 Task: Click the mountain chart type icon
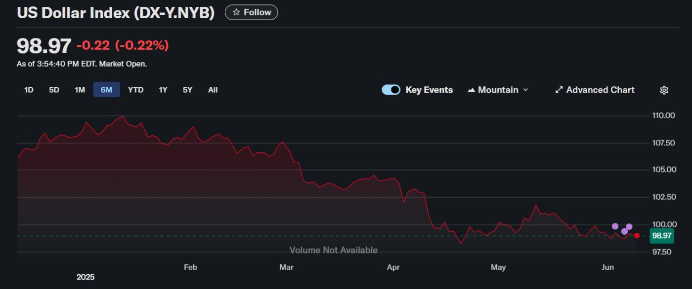coord(471,90)
